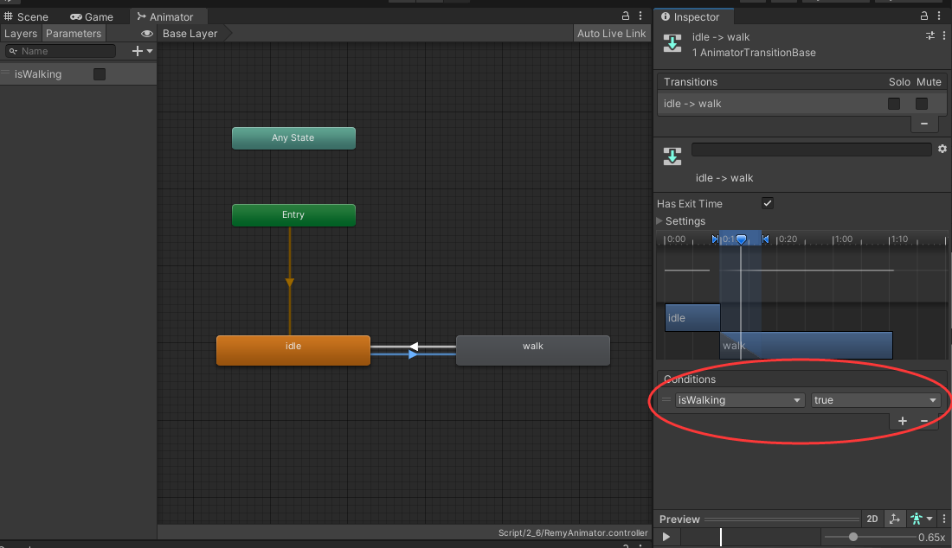Open the Inspector tab
The height and width of the screenshot is (548, 952).
pos(690,16)
